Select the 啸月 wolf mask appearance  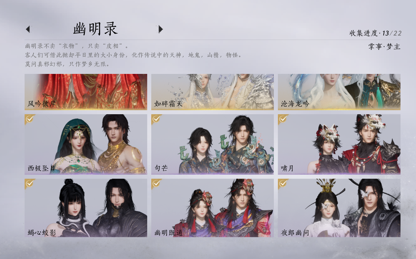(x=339, y=144)
